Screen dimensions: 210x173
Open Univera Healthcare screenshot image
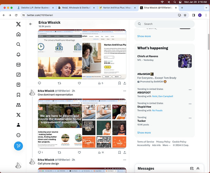tap(60, 54)
